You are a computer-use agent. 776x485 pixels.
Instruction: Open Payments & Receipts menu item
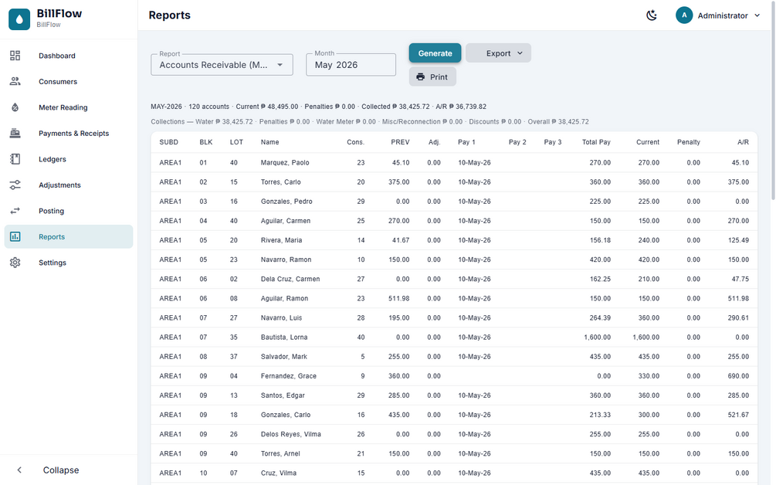[69, 133]
